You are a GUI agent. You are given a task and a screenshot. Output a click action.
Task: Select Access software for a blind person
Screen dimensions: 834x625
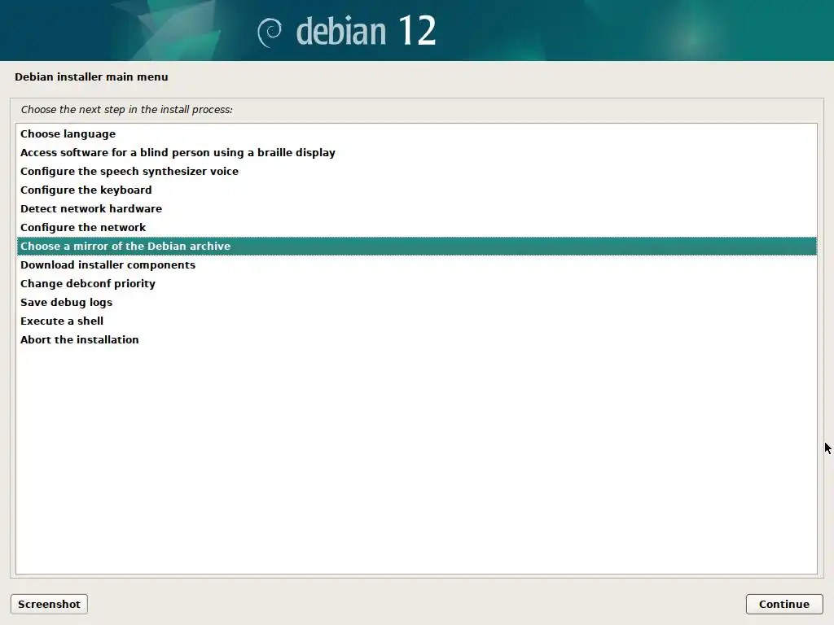(x=416, y=152)
